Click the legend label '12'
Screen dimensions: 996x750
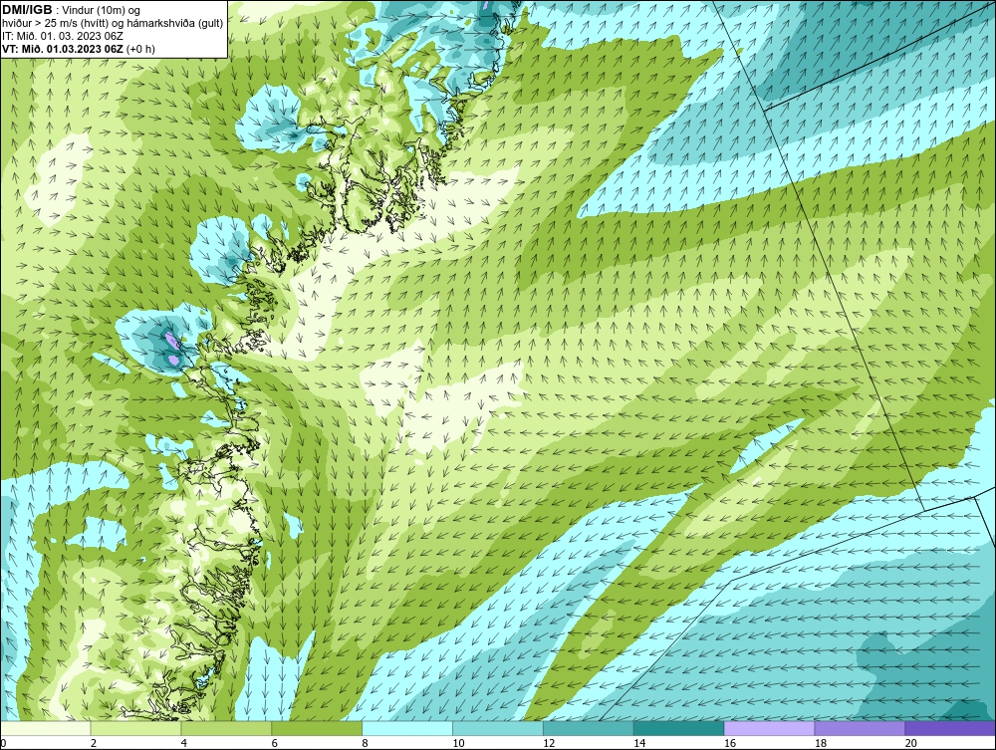[549, 743]
